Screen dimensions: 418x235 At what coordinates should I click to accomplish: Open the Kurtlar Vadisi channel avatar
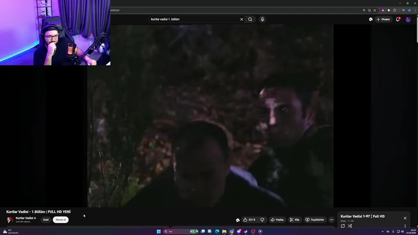(x=10, y=220)
